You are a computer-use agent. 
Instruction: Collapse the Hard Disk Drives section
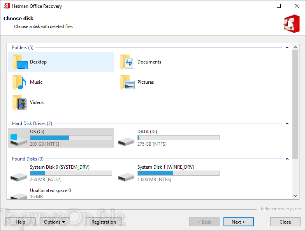tap(287, 123)
